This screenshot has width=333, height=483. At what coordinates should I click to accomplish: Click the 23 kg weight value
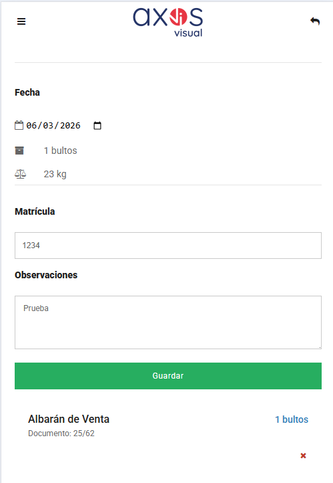[x=55, y=174]
